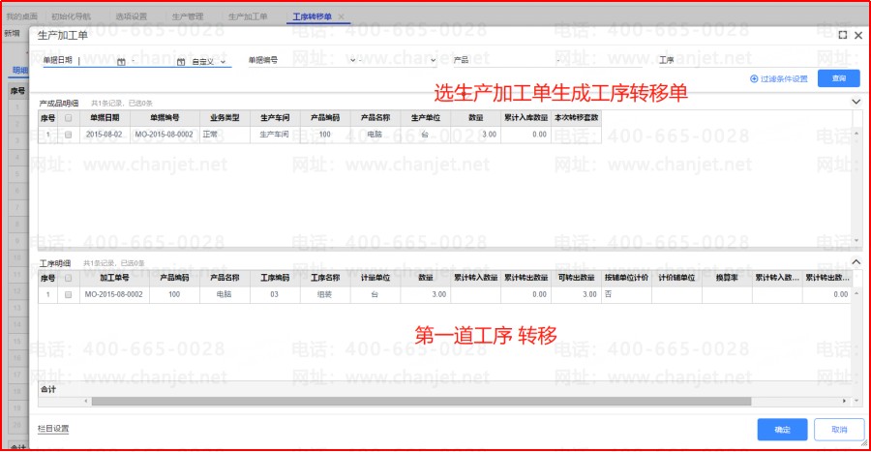Screen dimensions: 871x452
Task: Click the 可转出数量 column header
Action: pyautogui.click(x=576, y=278)
